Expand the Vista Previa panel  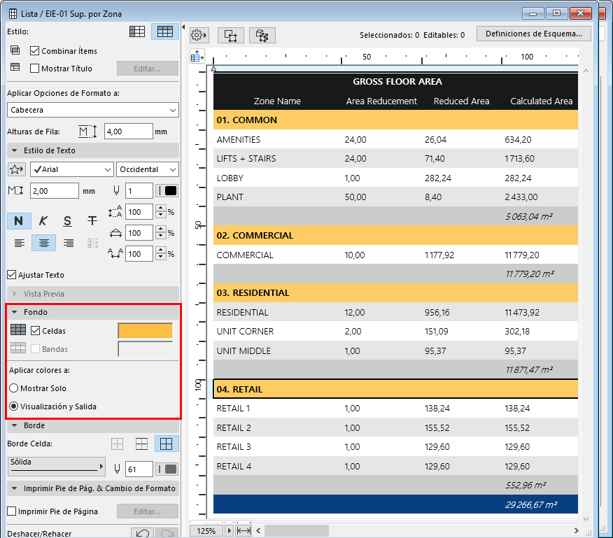14,294
